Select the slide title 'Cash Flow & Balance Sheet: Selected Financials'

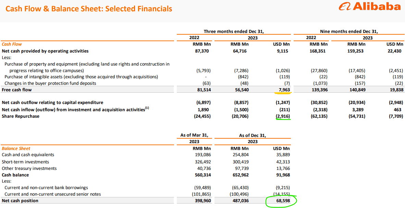[89, 9]
